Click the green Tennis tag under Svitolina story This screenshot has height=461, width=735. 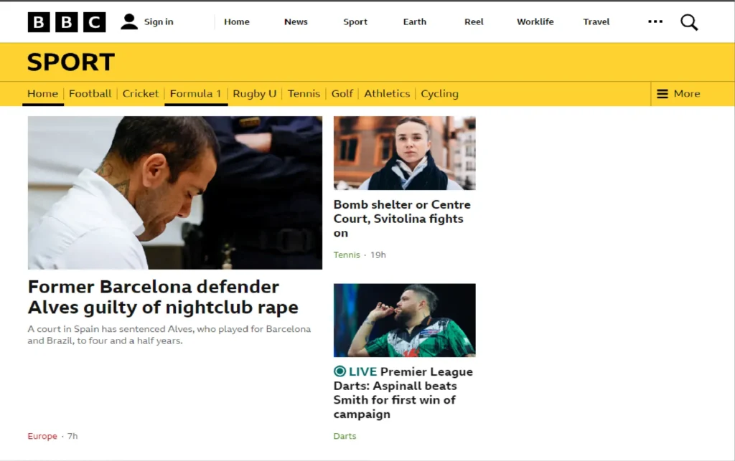pos(347,255)
